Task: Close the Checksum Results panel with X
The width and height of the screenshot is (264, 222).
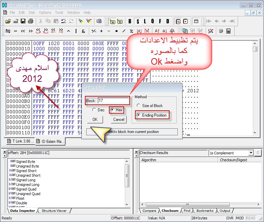Action: 136,152
